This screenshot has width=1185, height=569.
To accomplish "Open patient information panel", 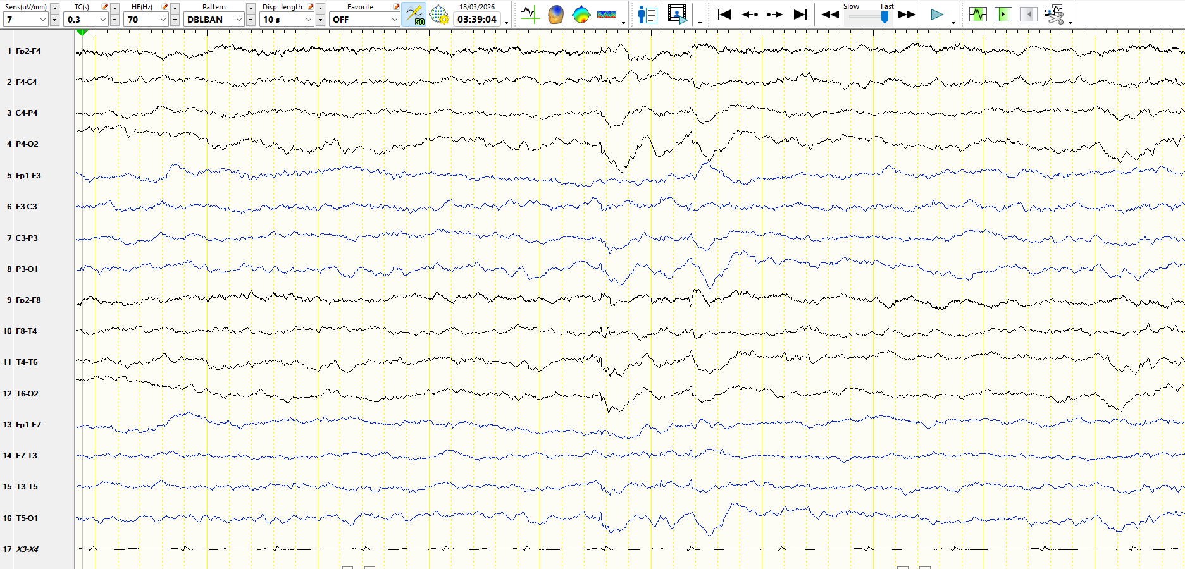I will [x=648, y=15].
